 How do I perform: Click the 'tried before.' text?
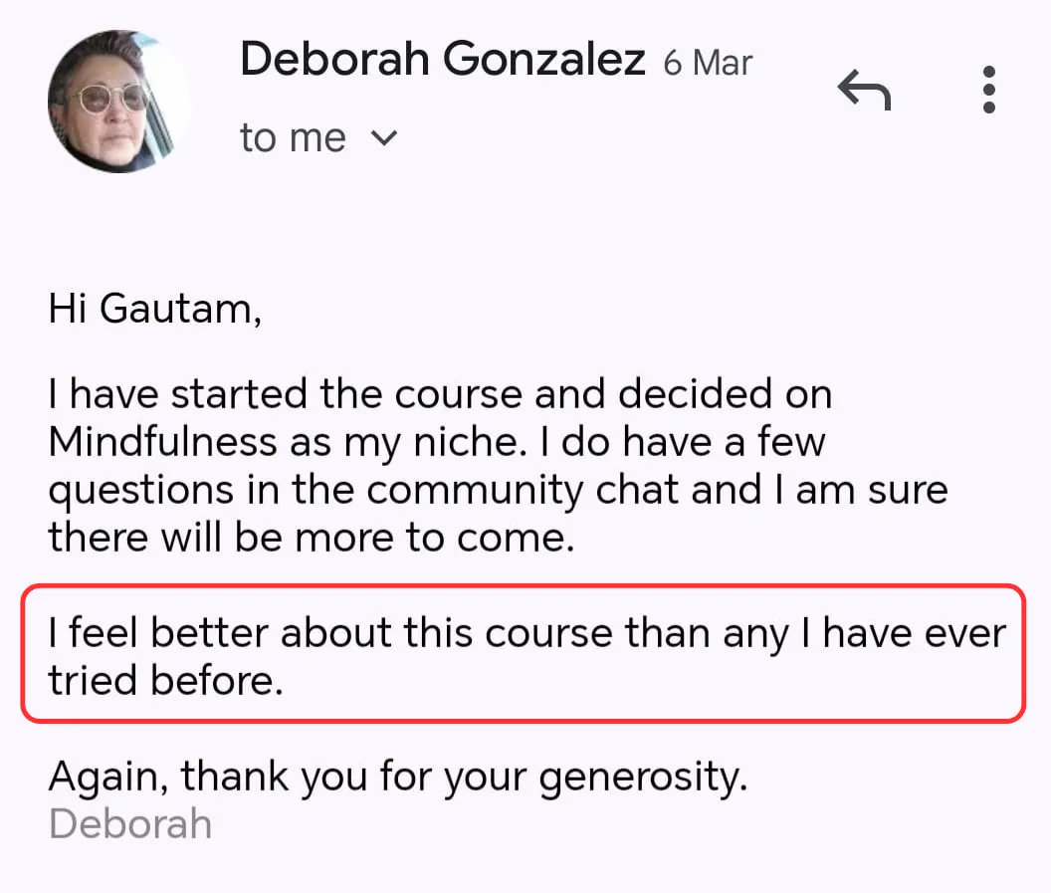point(166,681)
